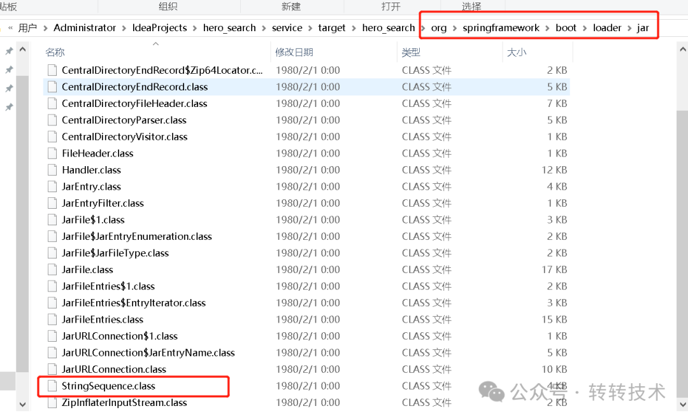Image resolution: width=688 pixels, height=420 pixels.
Task: Select the file name JarURLConnection$JarEntryName.class
Action: (x=148, y=353)
